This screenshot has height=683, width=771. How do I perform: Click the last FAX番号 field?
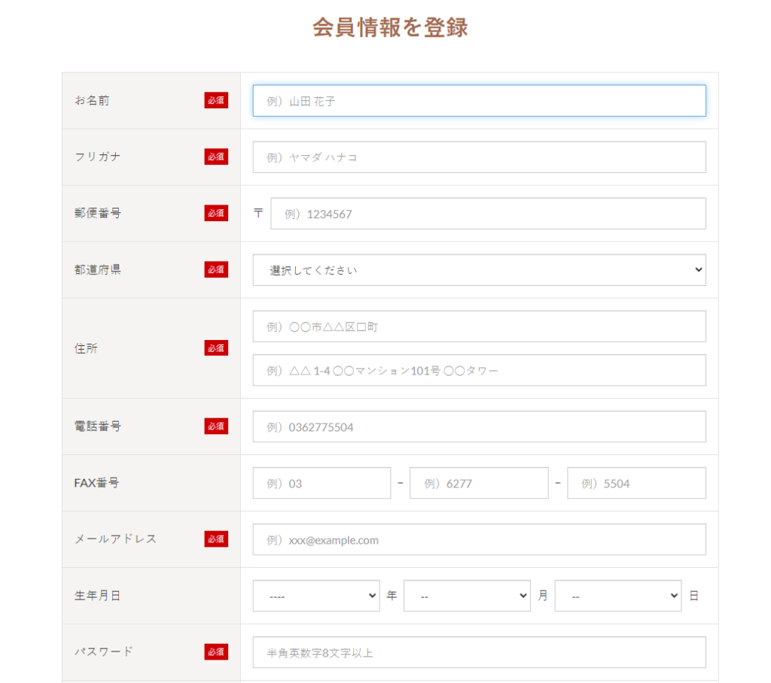pyautogui.click(x=636, y=483)
